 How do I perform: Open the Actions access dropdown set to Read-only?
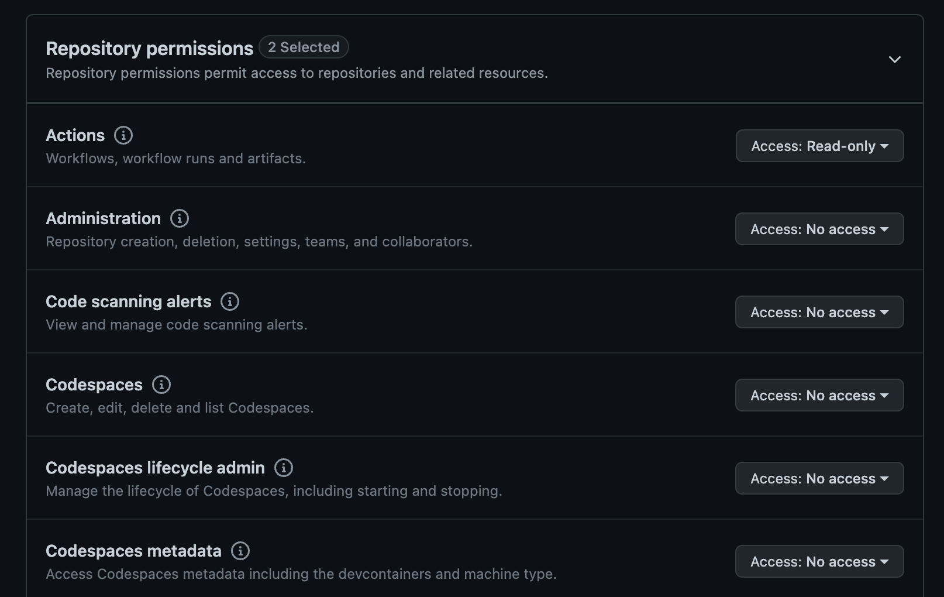[819, 146]
